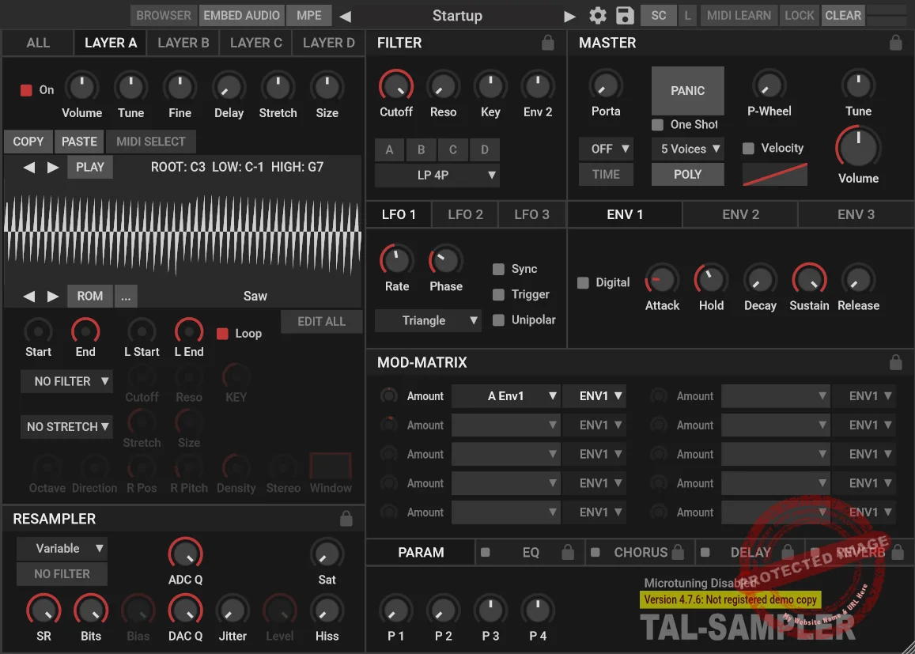
Task: Open the A Env1 mod source dropdown
Action: tap(506, 396)
